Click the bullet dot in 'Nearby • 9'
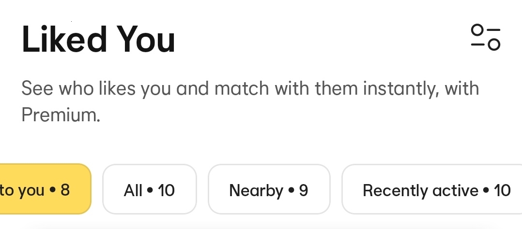Viewport: 522px width, 229px height. [x=292, y=190]
